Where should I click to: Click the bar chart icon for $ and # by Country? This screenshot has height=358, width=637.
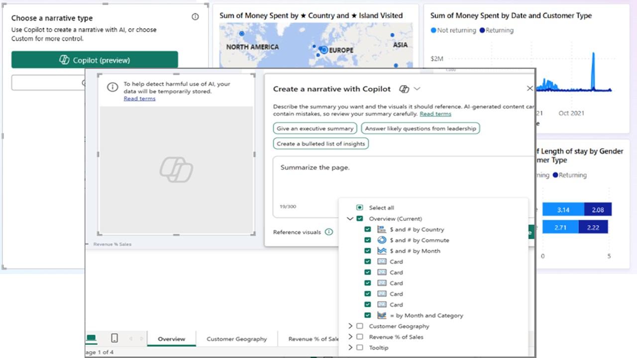382,230
